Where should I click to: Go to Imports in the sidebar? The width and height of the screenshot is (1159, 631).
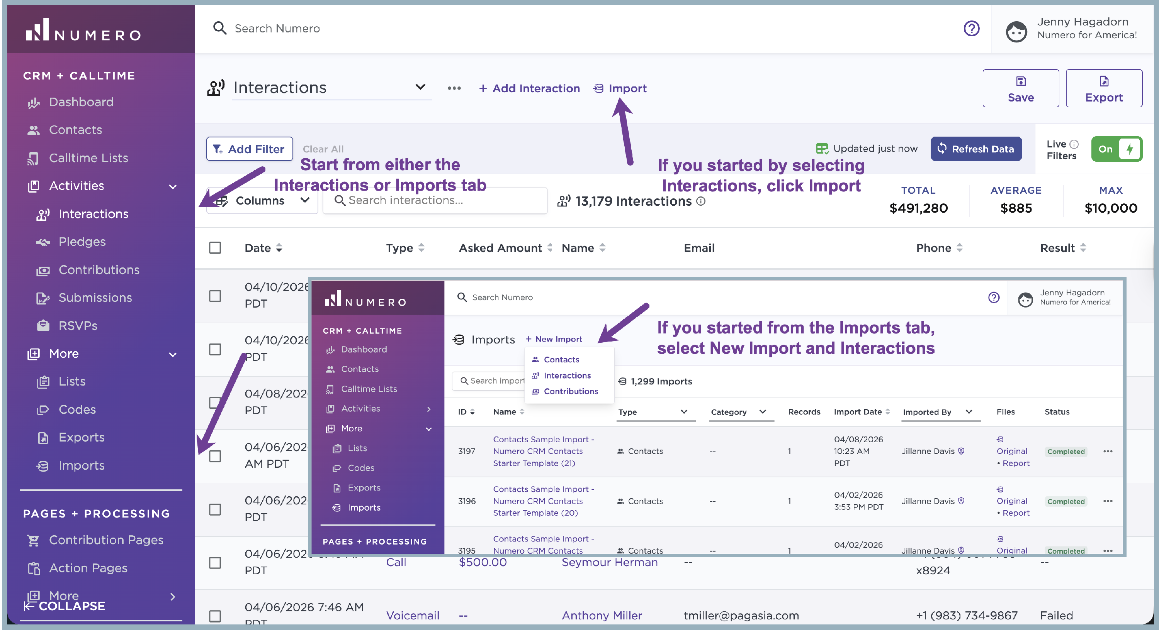[x=81, y=465]
